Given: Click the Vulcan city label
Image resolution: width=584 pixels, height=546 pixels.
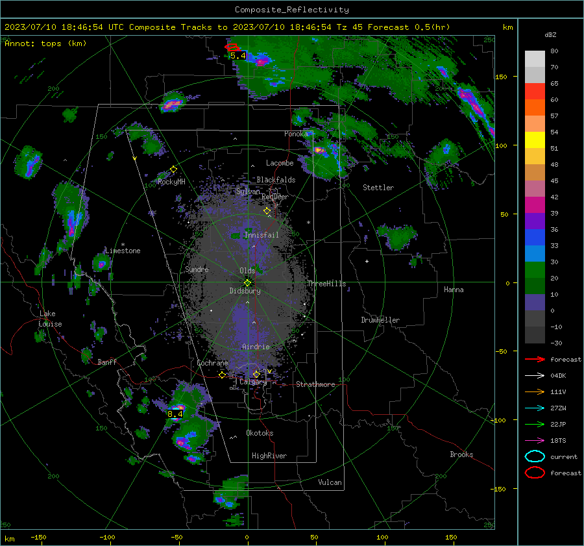Looking at the screenshot, I should [x=330, y=482].
